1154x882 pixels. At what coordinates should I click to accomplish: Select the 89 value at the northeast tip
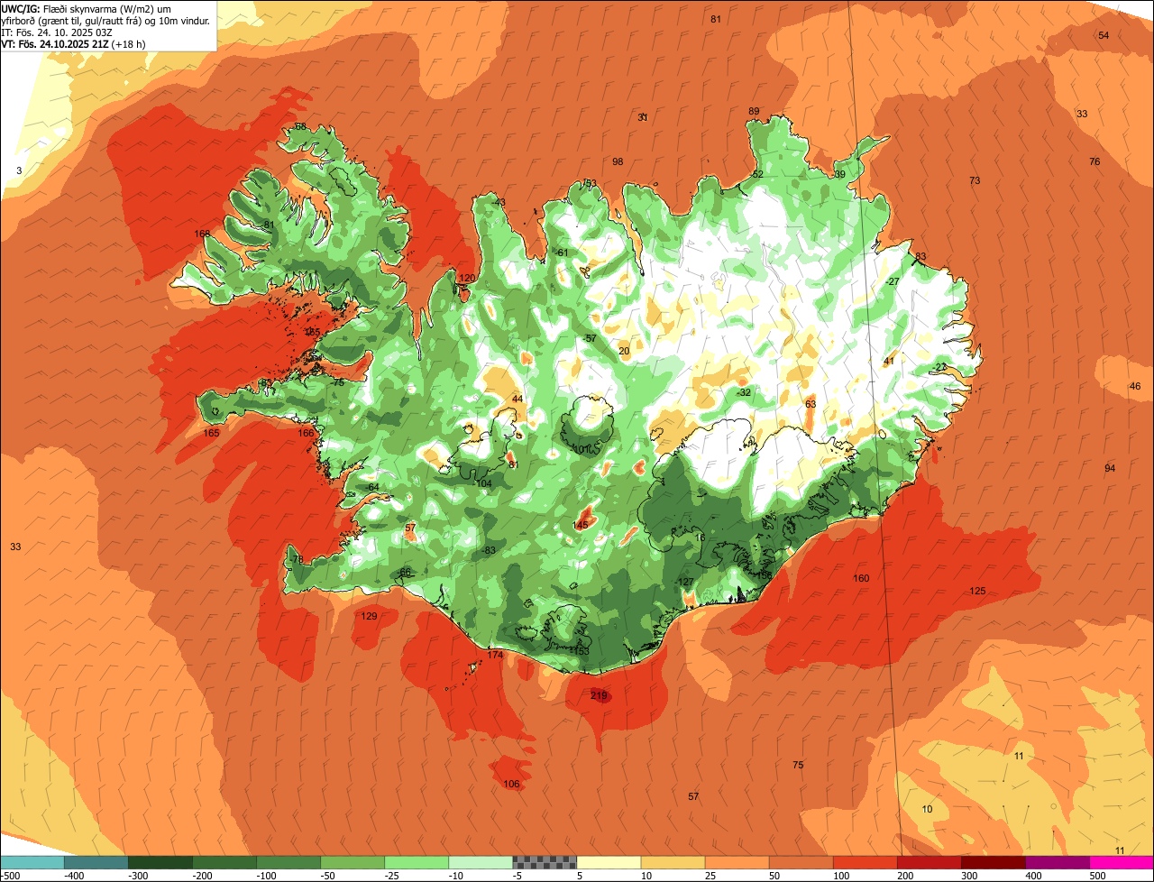click(x=754, y=111)
